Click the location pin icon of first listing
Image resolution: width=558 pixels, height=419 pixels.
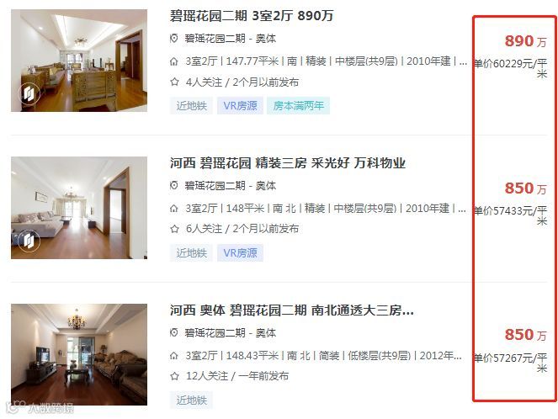(x=173, y=39)
